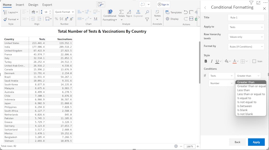Open the font color picker
Screen dimensions: 269x150
coord(235,61)
